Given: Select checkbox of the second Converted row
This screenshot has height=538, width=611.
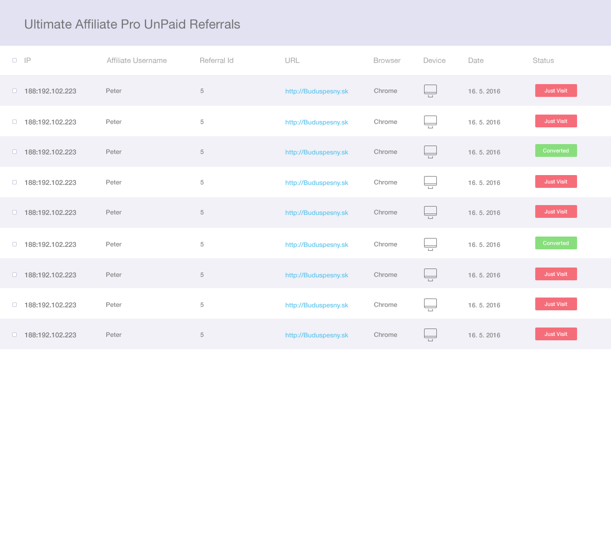Looking at the screenshot, I should pos(14,244).
